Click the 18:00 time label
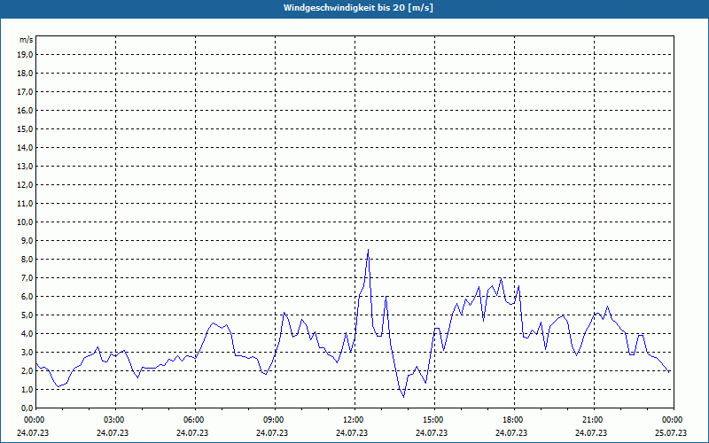The image size is (709, 443). pos(513,420)
